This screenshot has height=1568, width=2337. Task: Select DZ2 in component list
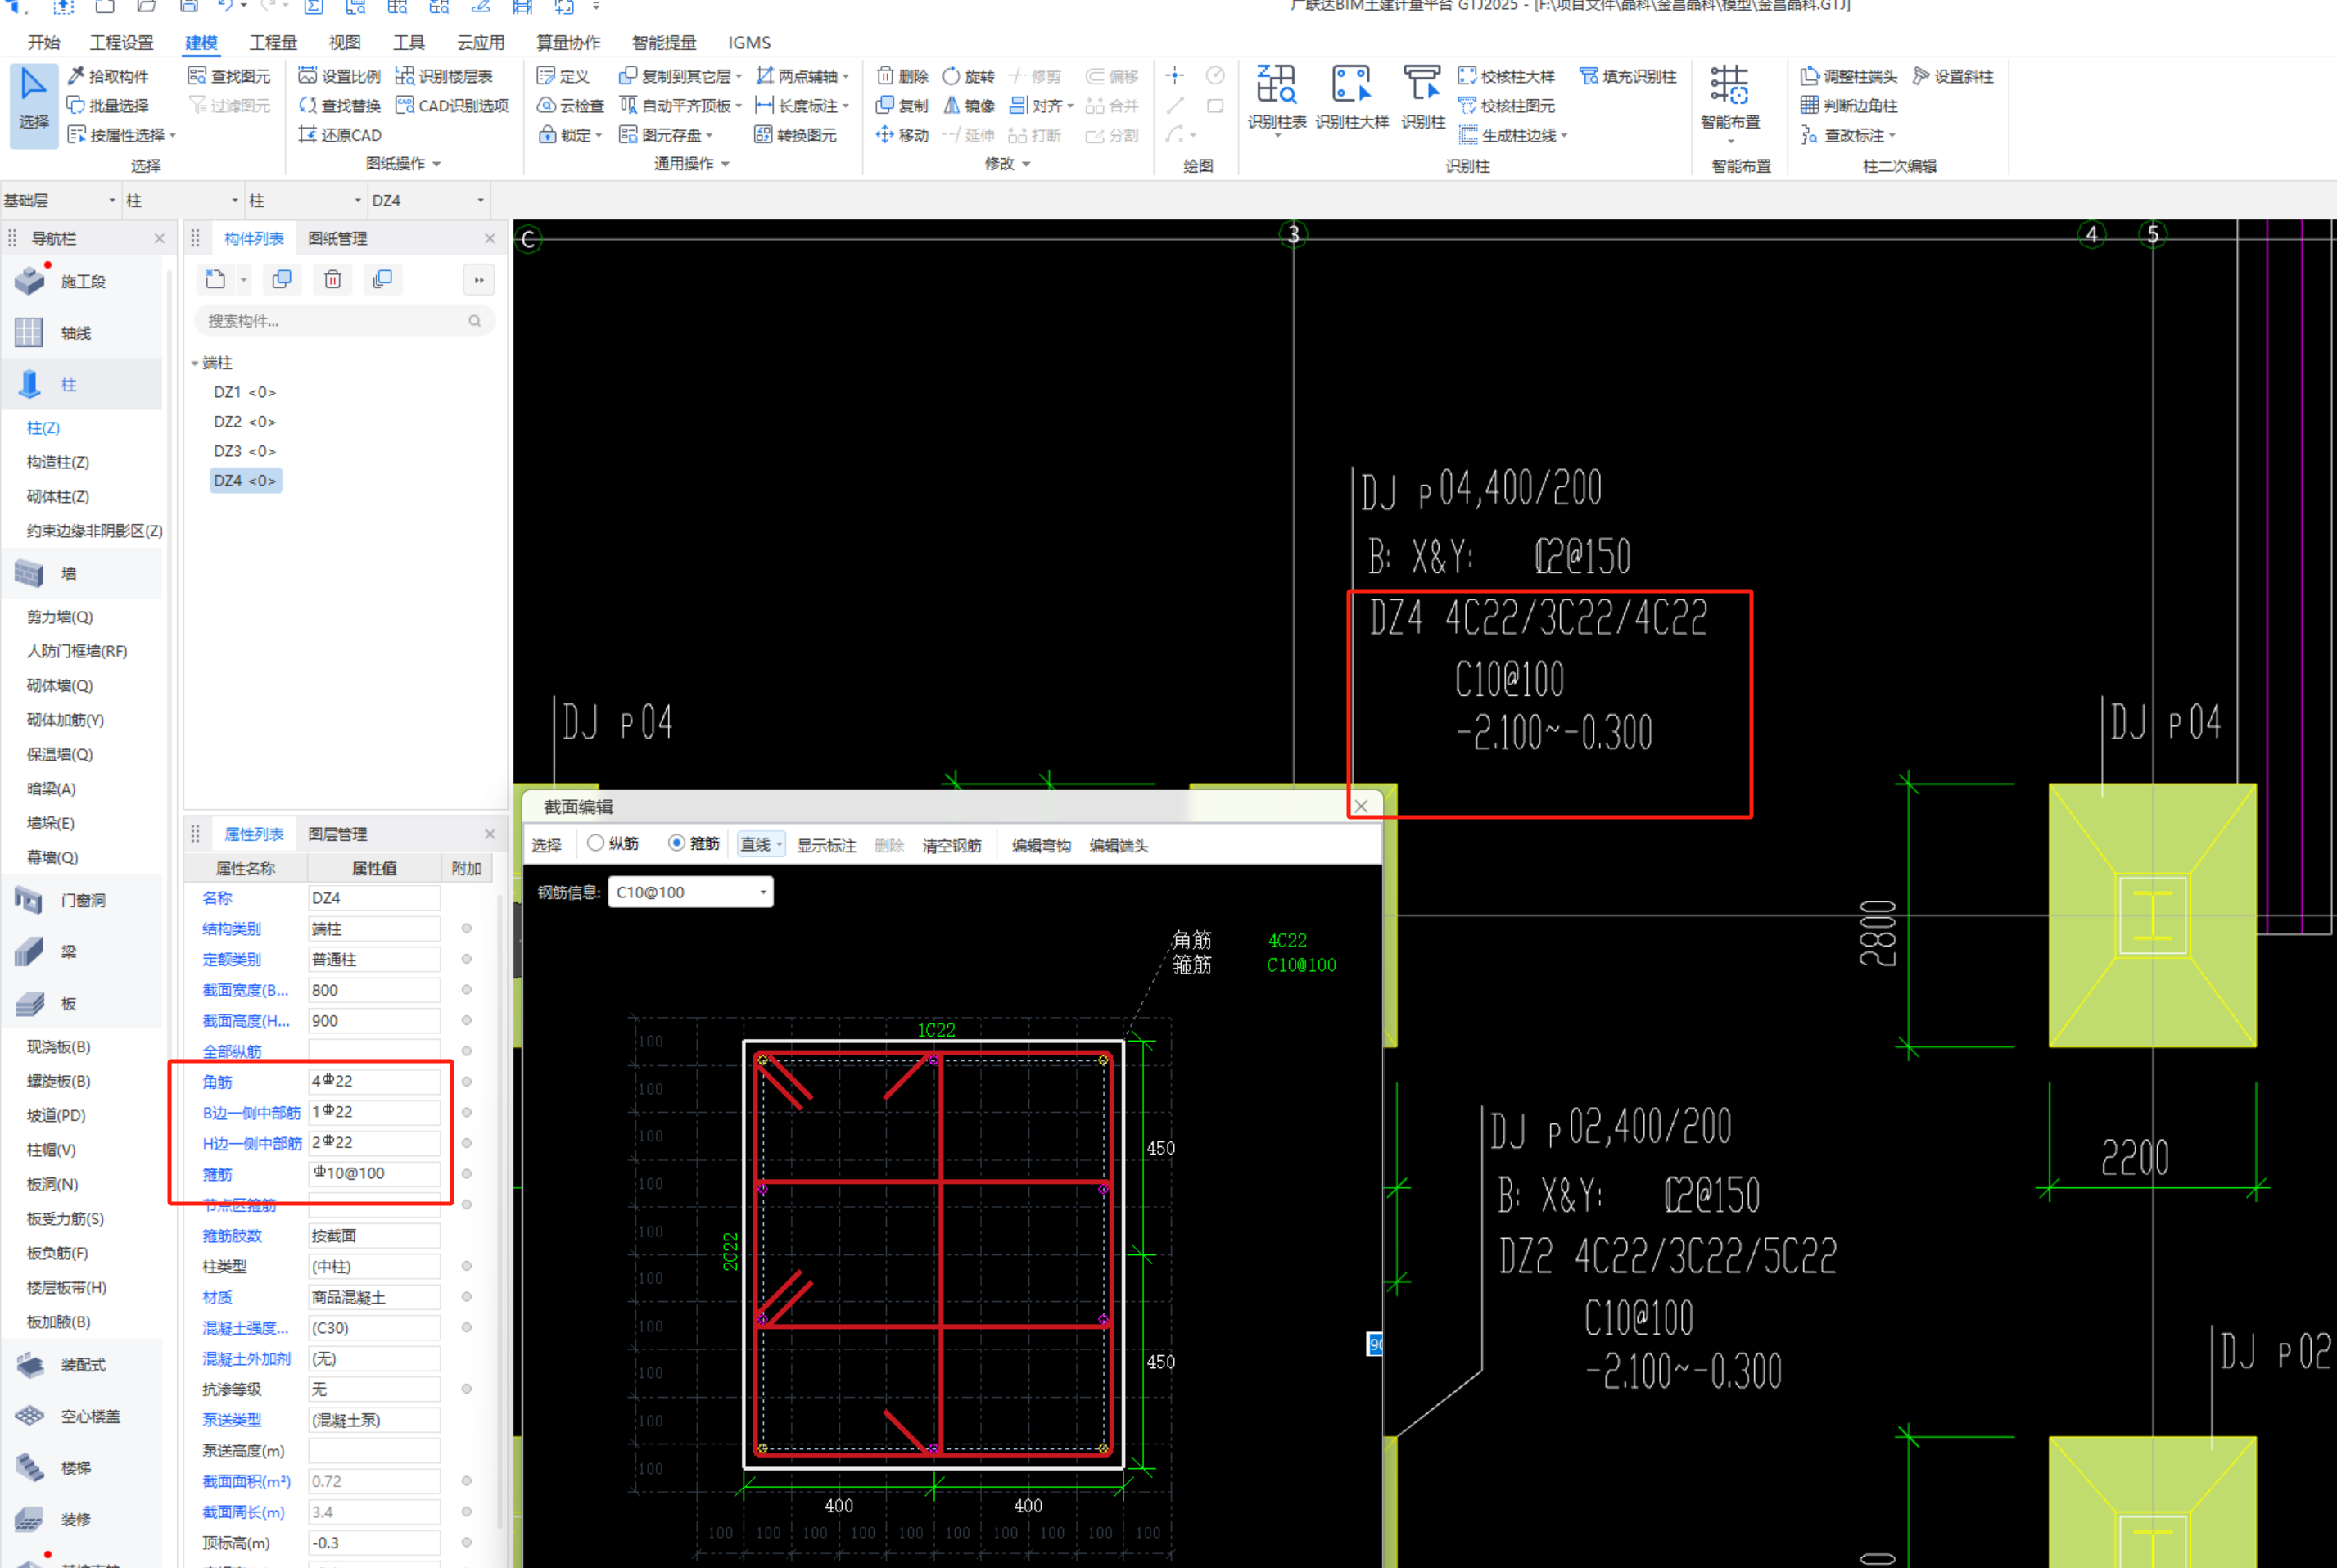pos(244,422)
